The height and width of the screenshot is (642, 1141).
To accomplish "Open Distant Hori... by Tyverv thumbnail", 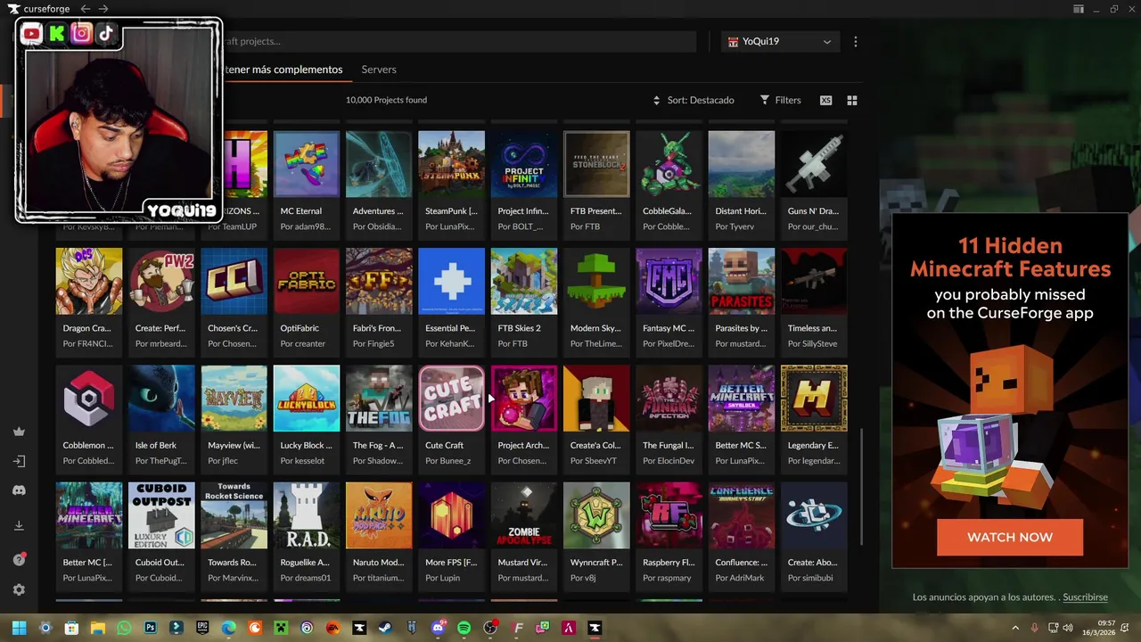I will coord(742,164).
